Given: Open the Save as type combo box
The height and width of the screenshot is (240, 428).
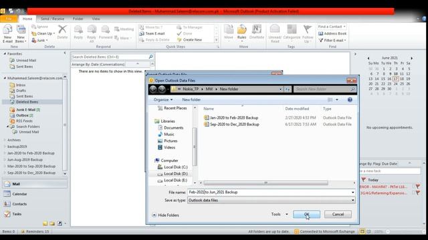Looking at the screenshot, I should click(272, 200).
